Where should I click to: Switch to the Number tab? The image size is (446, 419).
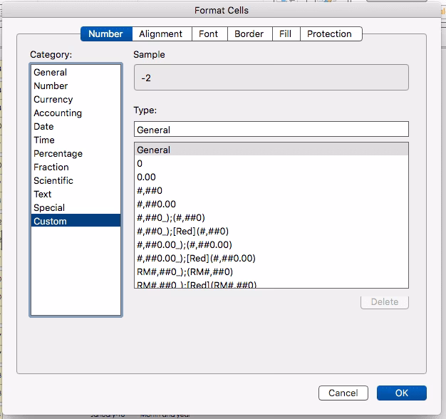pos(106,34)
